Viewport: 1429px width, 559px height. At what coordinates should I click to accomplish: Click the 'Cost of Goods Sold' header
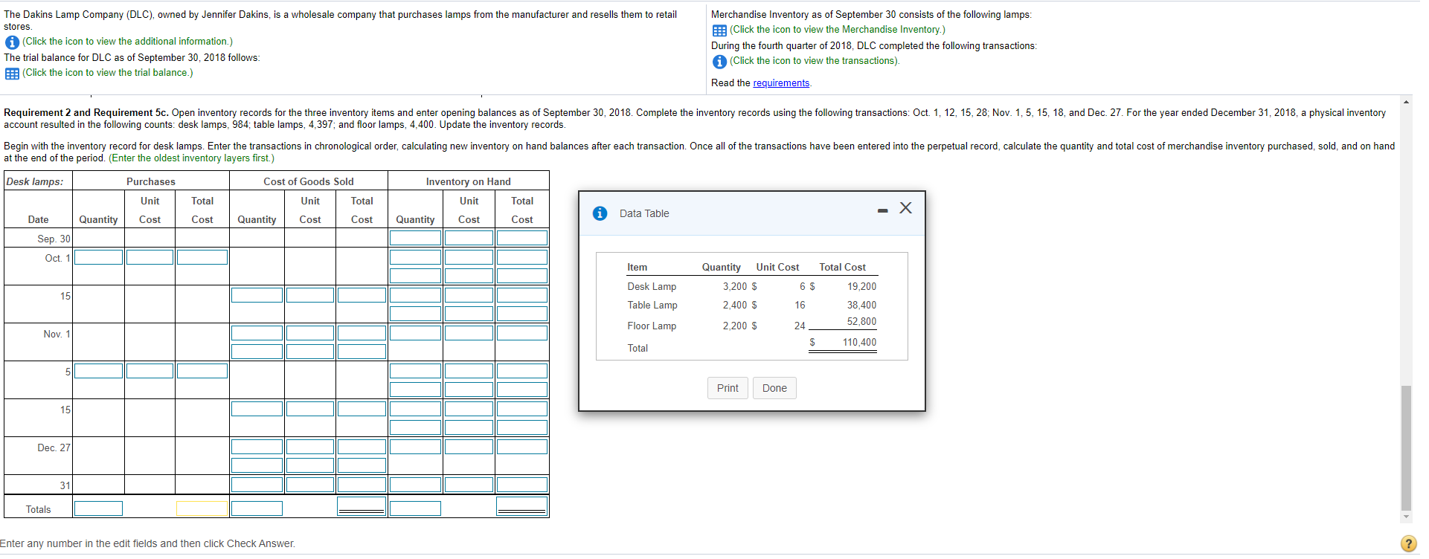[309, 181]
